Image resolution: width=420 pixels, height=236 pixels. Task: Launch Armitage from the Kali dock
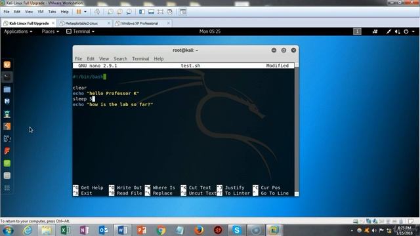(7, 114)
